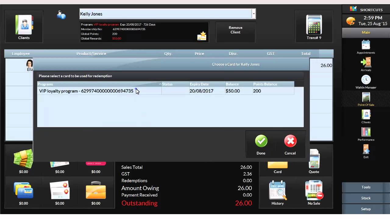Click the Remove Client button
Viewport: 390px width, 219px height.
click(236, 32)
